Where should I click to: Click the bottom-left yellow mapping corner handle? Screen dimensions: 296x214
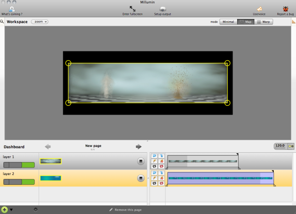[x=68, y=103]
